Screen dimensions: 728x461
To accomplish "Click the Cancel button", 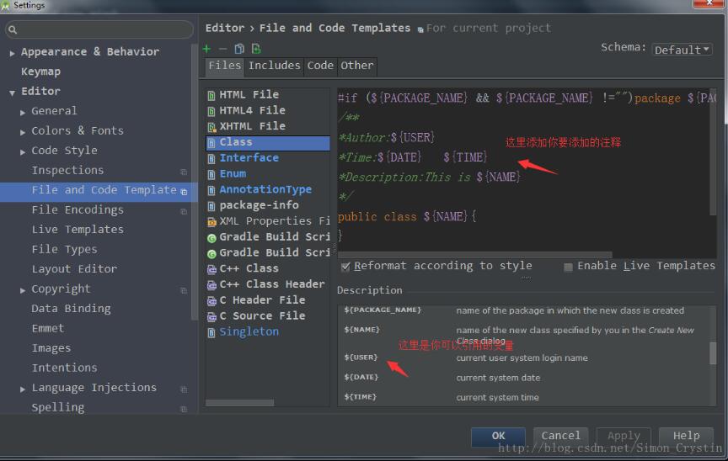I will pos(560,436).
